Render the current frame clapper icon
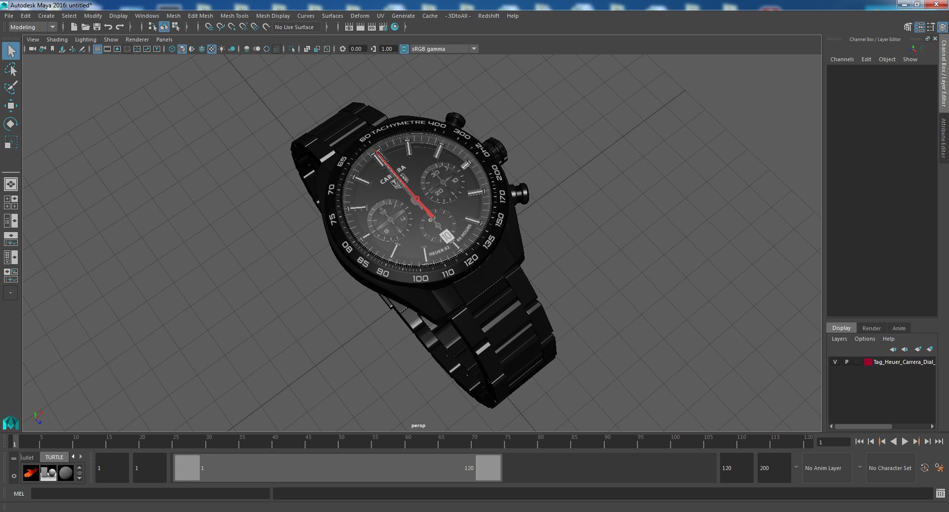949x512 pixels. (x=361, y=27)
